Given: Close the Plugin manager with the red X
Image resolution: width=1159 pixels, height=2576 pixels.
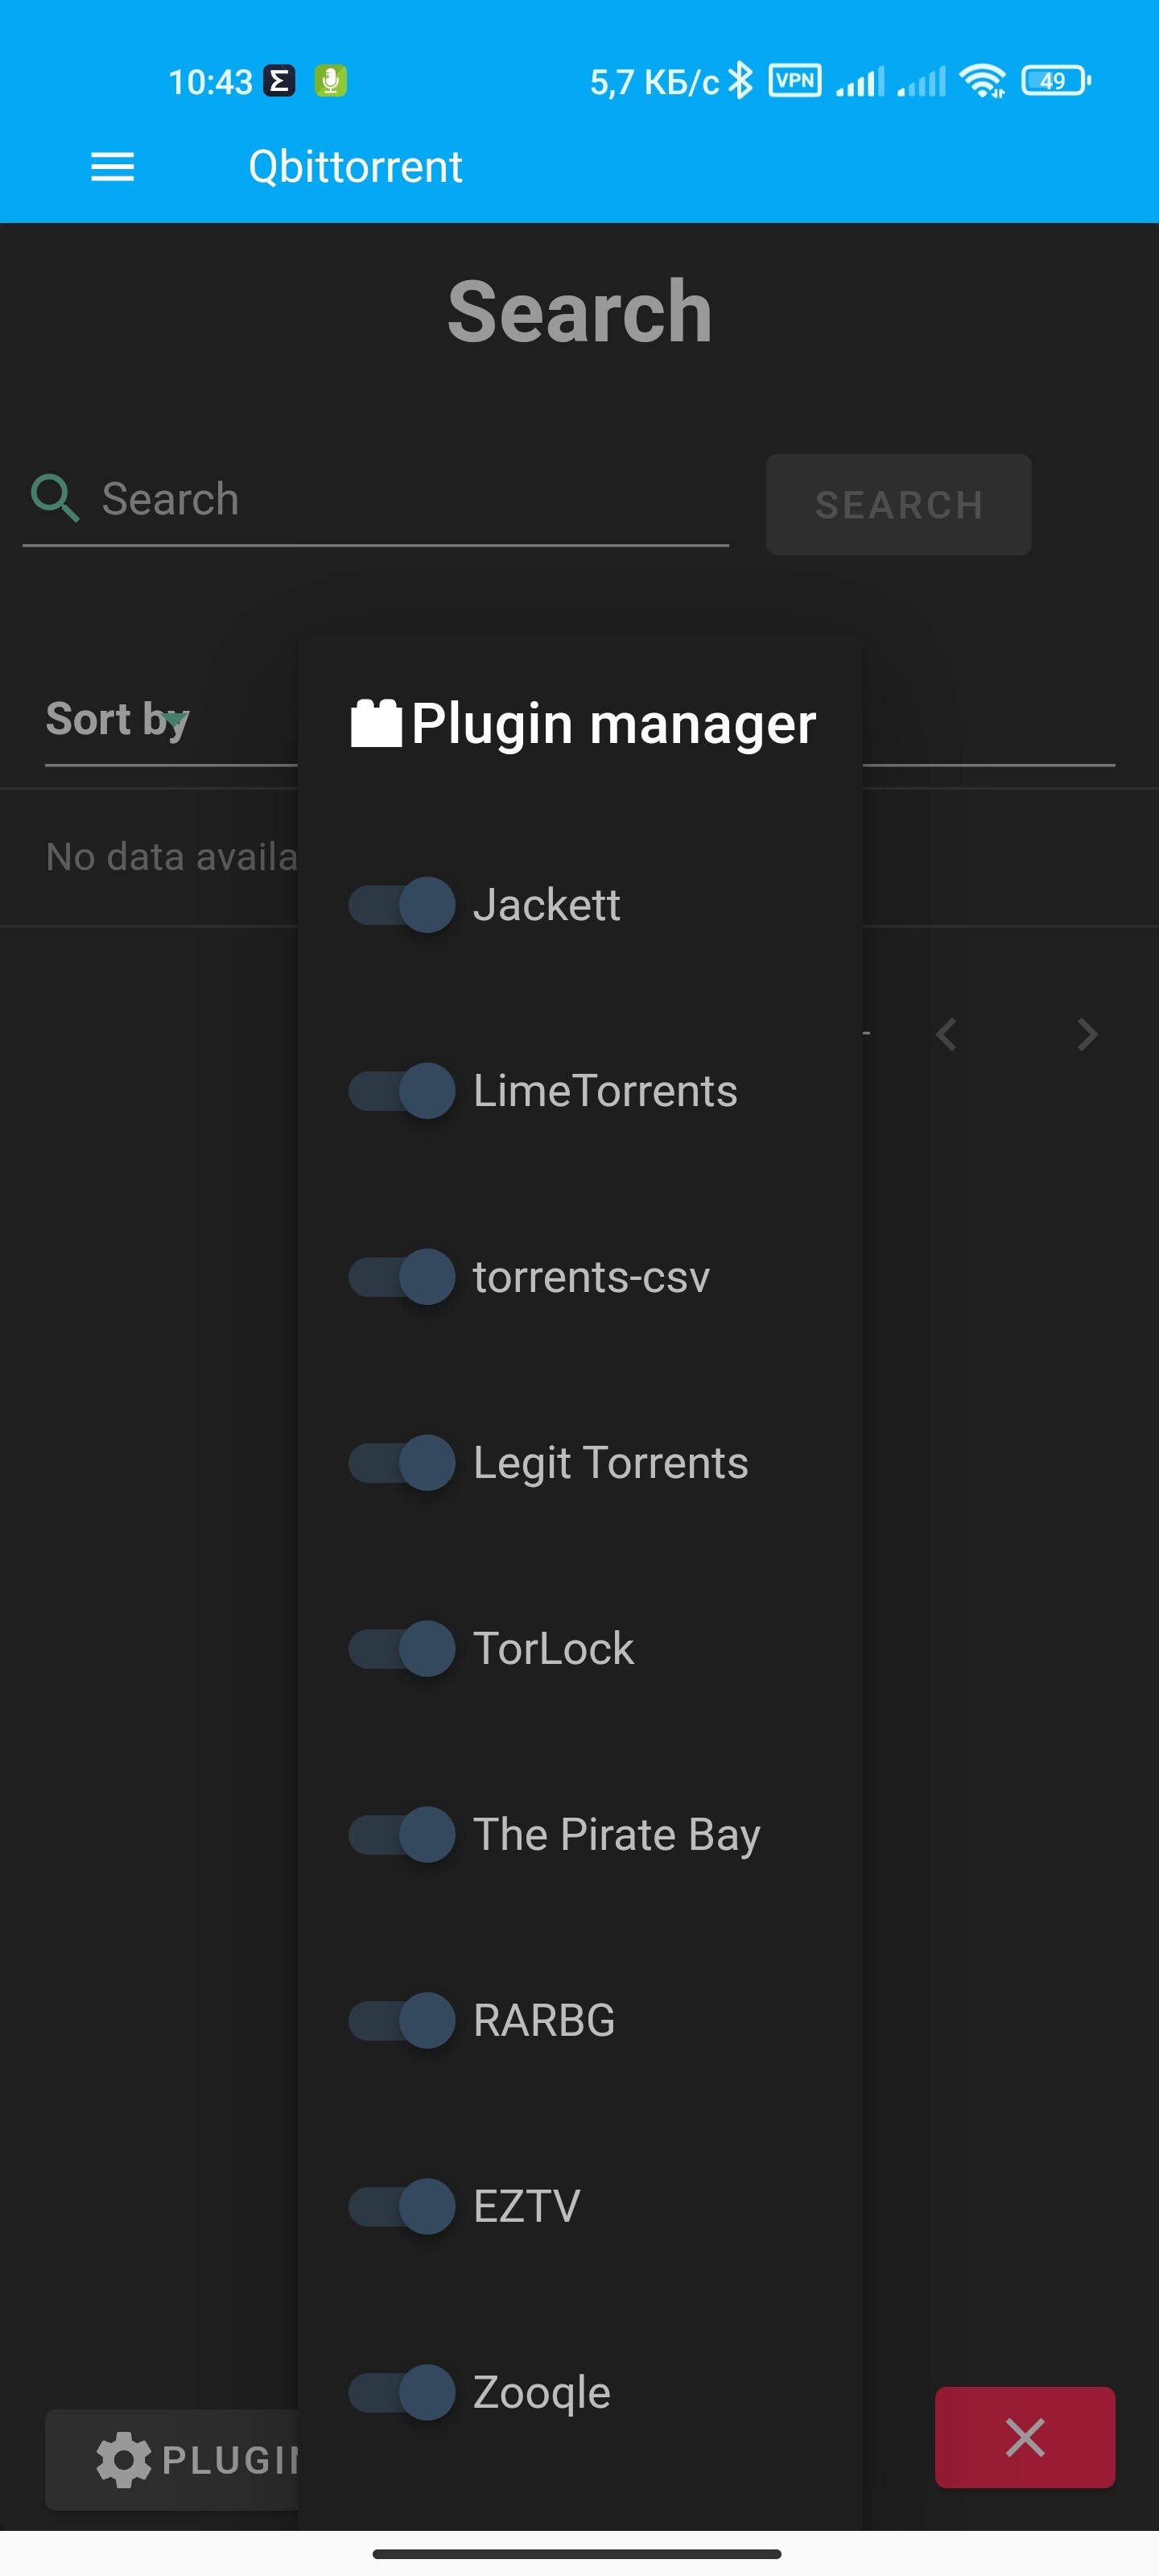Looking at the screenshot, I should [x=1024, y=2438].
